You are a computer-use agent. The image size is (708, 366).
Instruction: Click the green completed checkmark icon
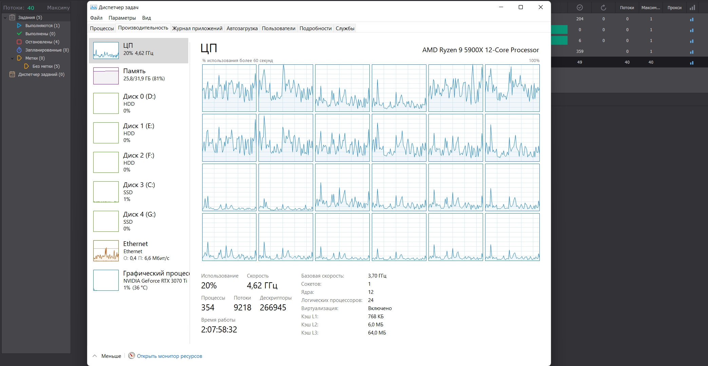pos(19,34)
